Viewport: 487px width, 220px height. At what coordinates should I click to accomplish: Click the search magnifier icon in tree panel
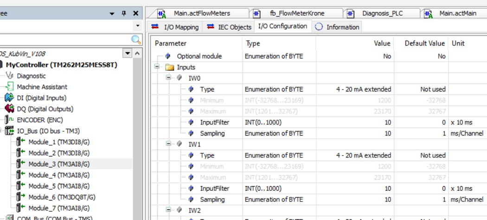coord(136,39)
